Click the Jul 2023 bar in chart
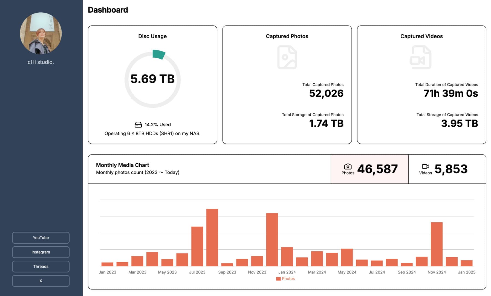This screenshot has height=296, width=491. pyautogui.click(x=197, y=246)
